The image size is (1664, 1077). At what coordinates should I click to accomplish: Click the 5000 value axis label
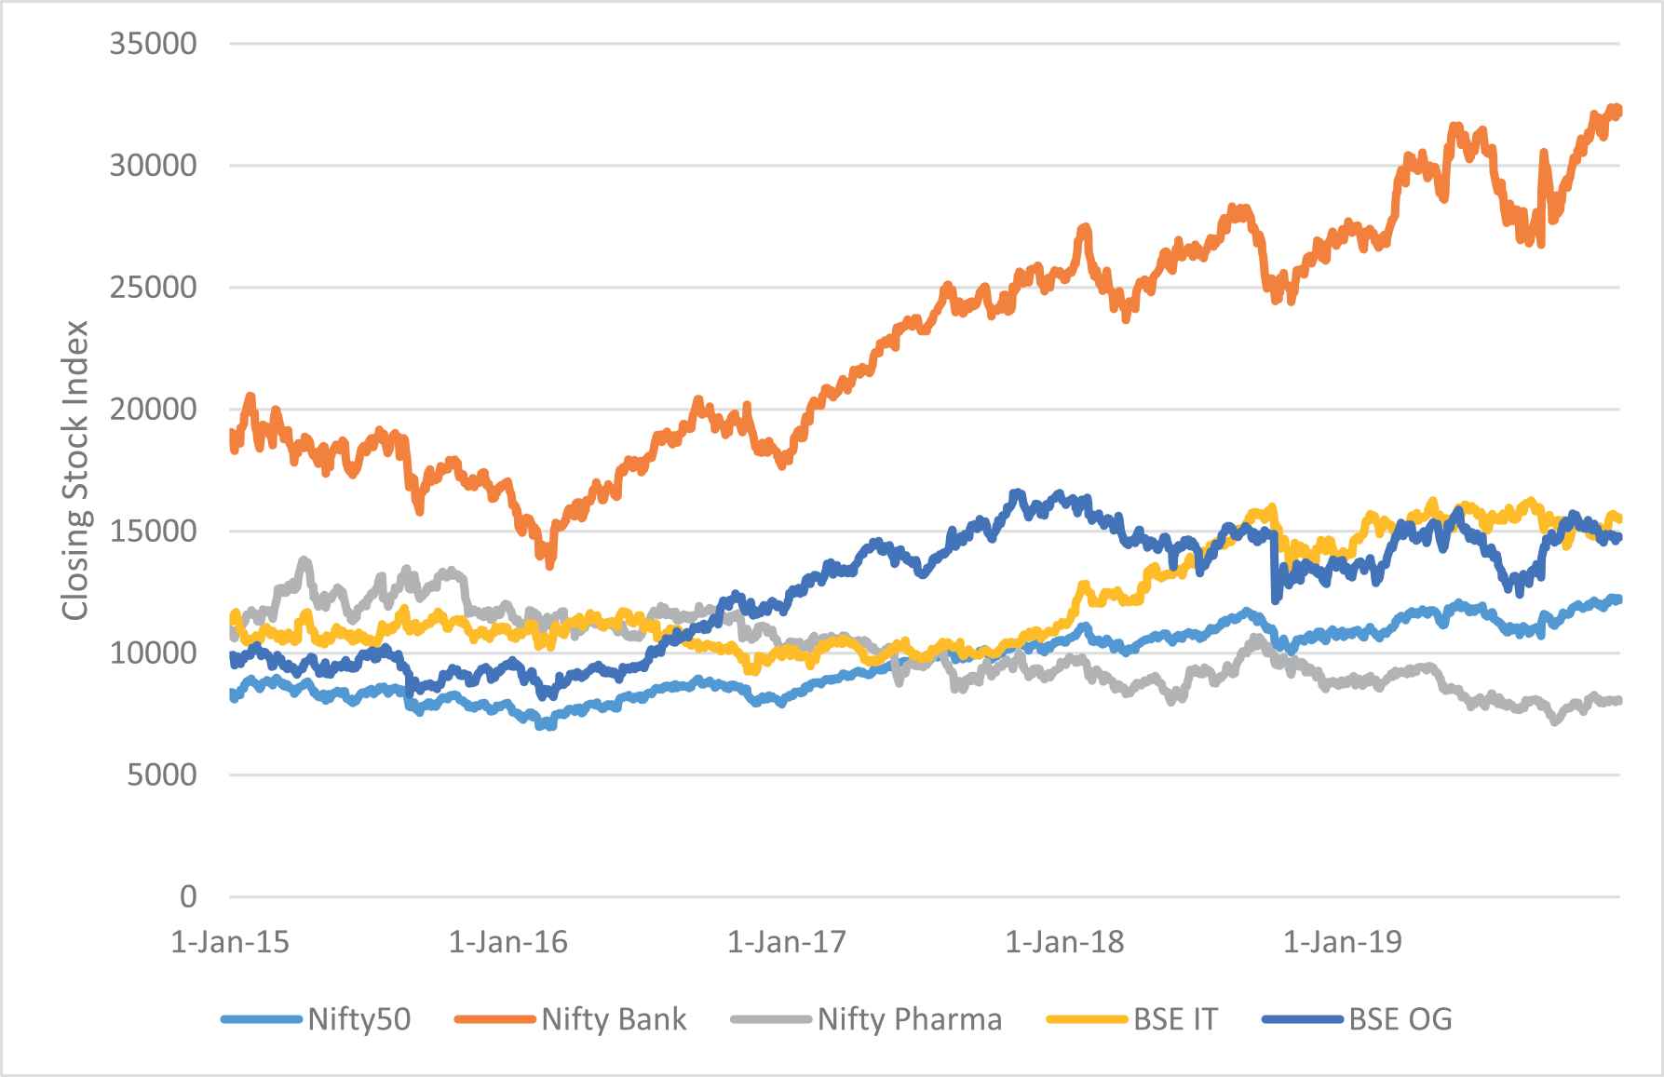[163, 774]
